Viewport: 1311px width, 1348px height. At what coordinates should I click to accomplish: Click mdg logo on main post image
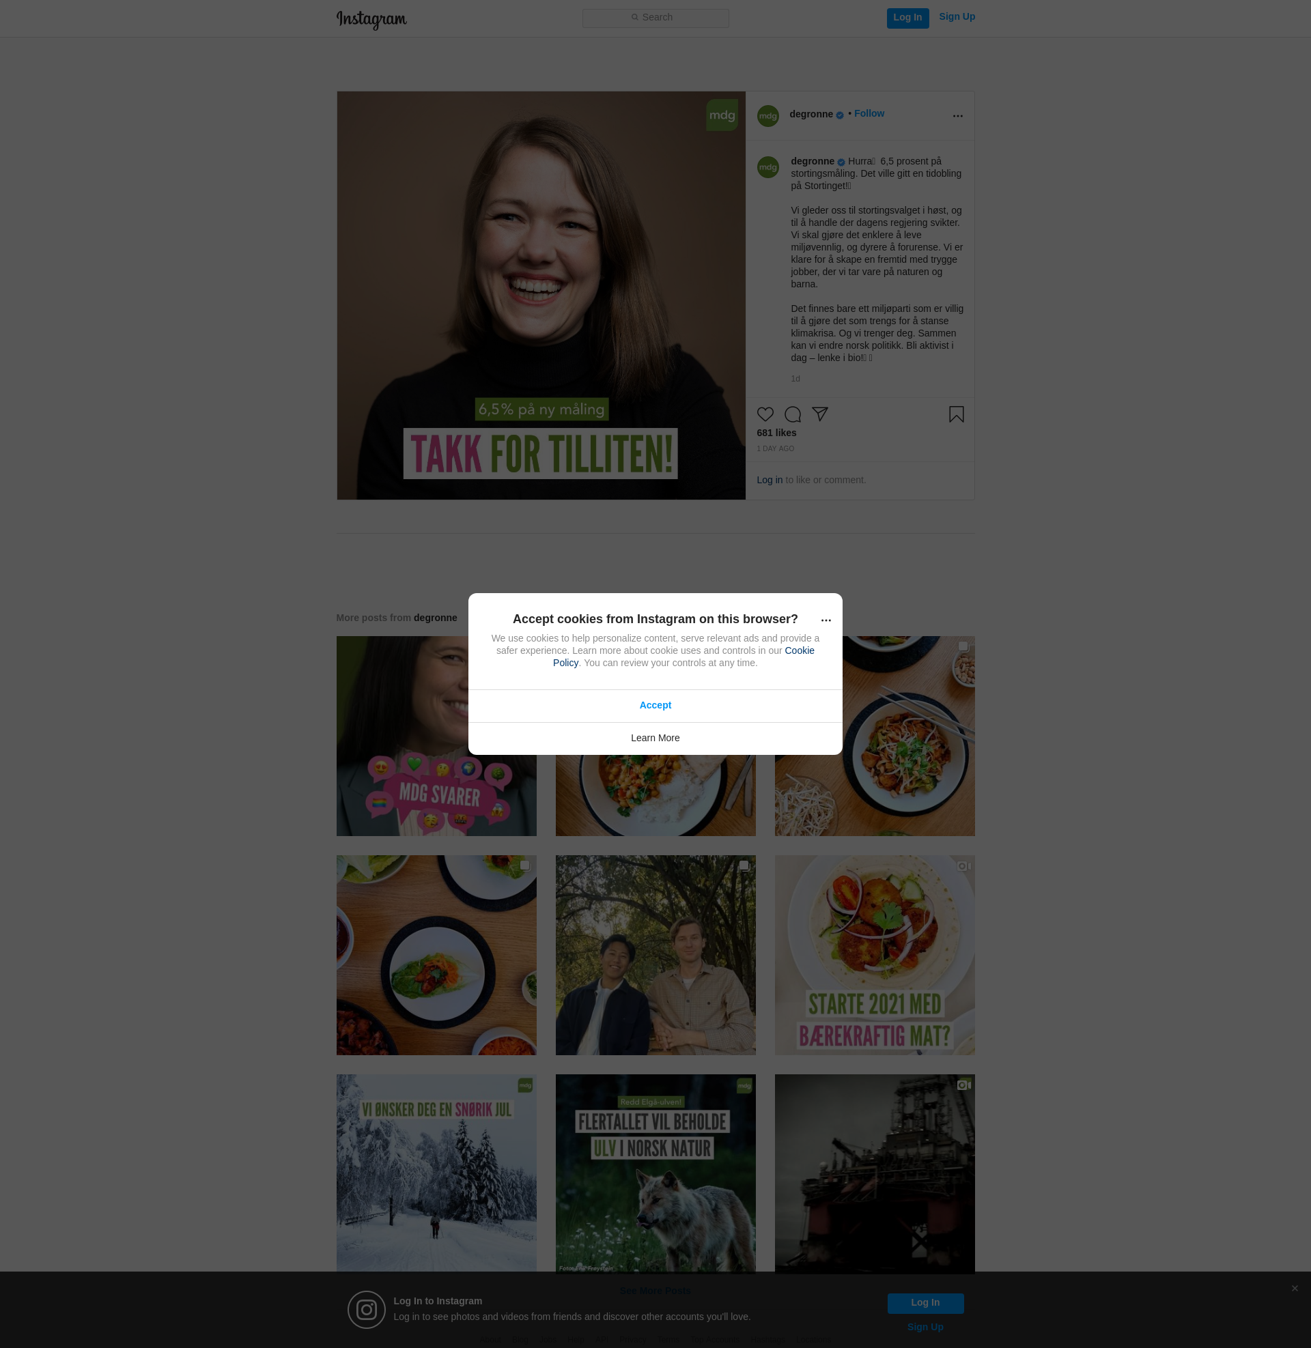coord(722,115)
